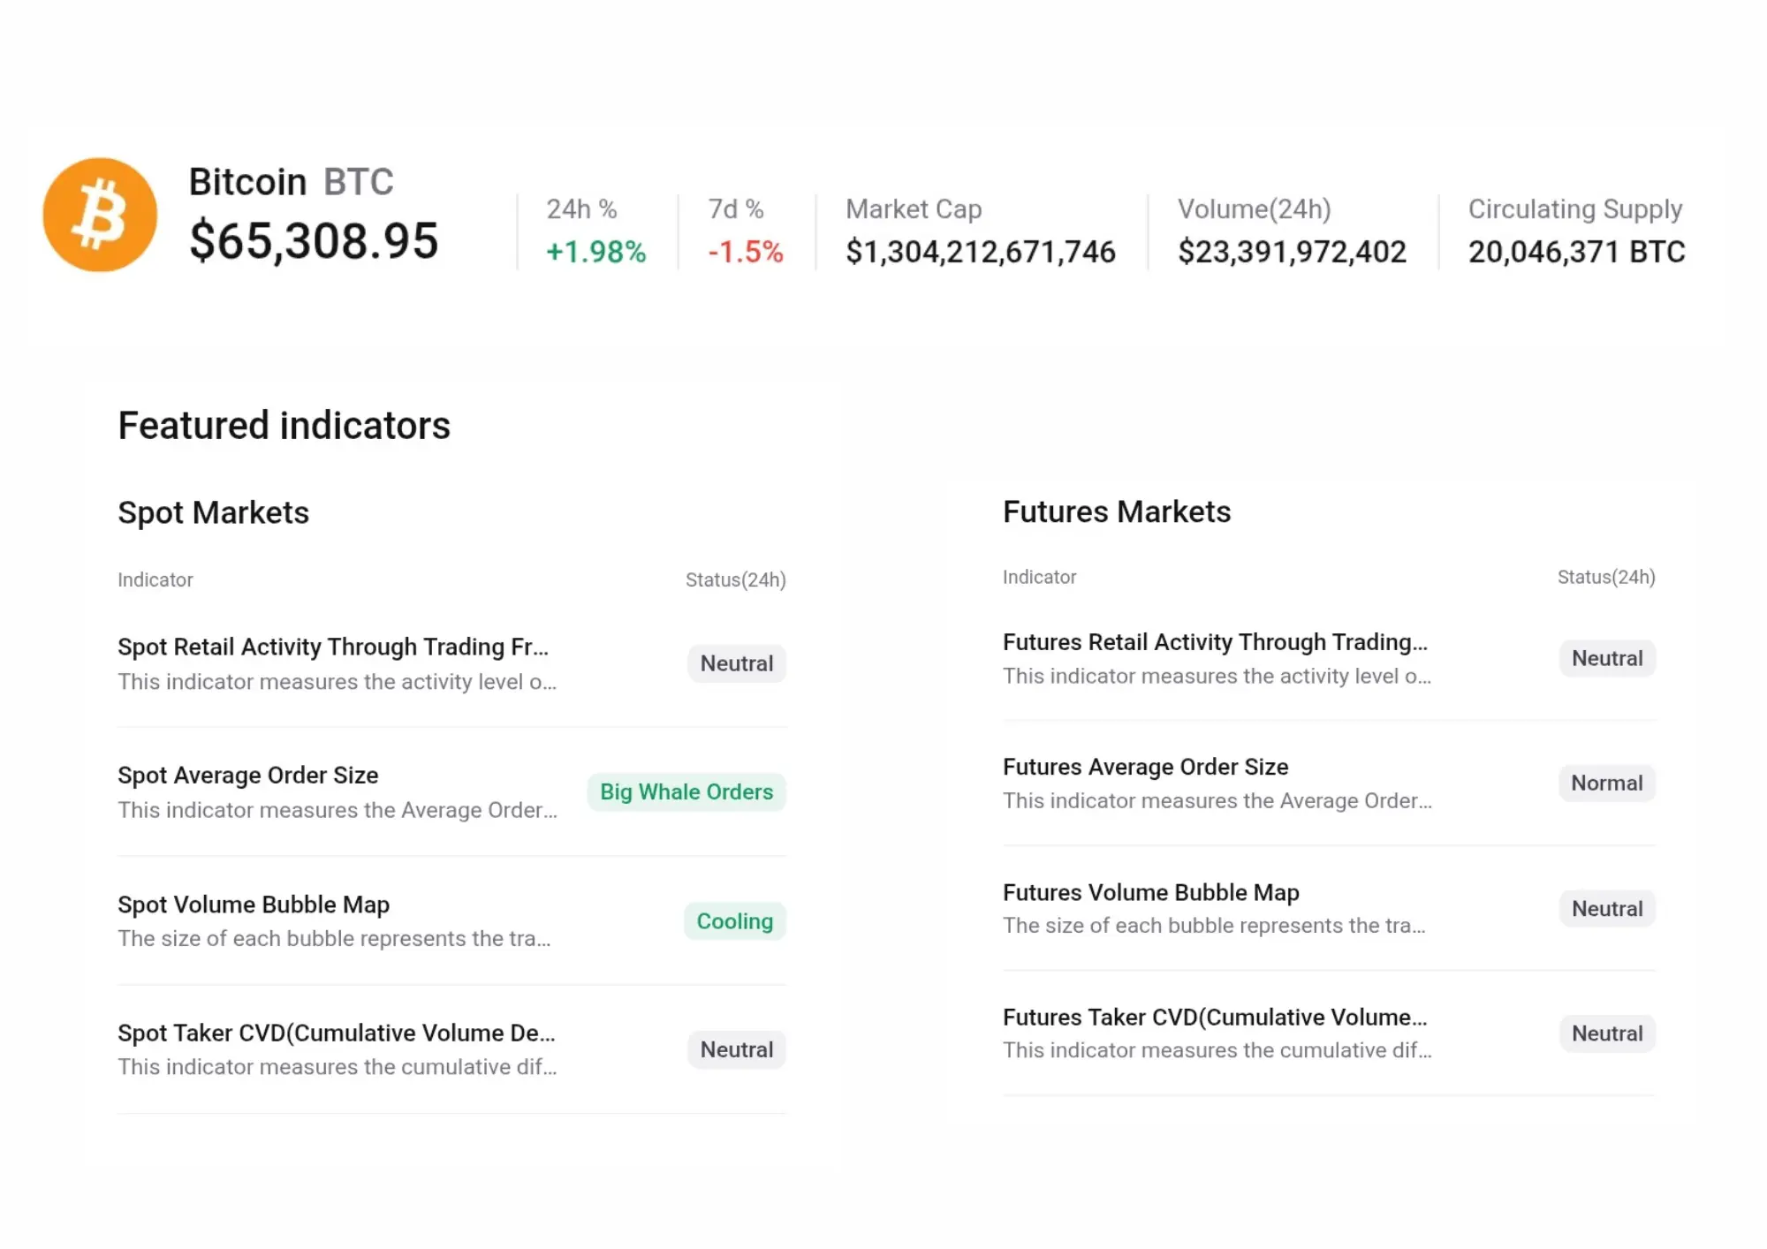Click the Market Cap label
Screen dimensions: 1767x1249
(x=914, y=209)
